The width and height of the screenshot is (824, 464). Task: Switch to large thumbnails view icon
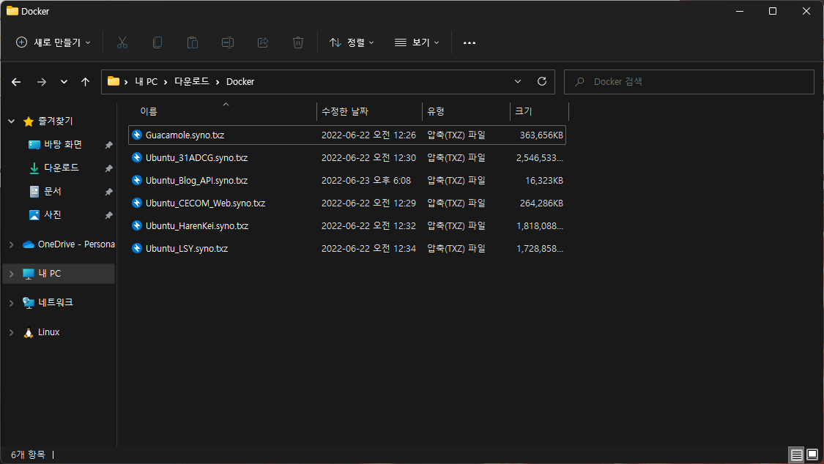(x=812, y=454)
